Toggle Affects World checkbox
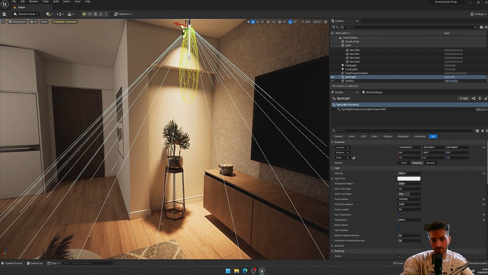 click(x=399, y=225)
